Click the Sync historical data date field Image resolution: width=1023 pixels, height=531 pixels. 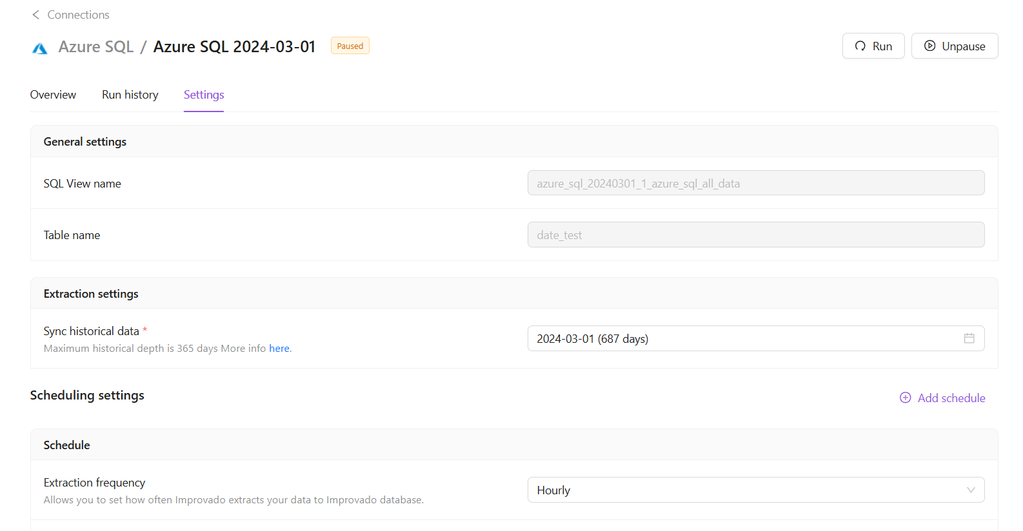pyautogui.click(x=742, y=338)
